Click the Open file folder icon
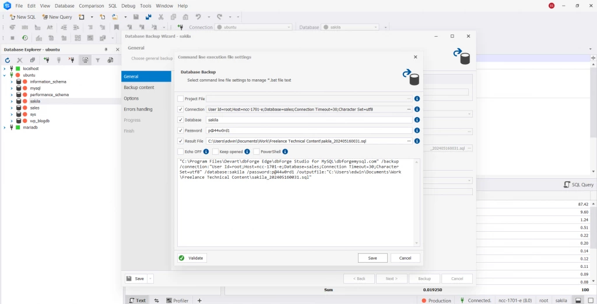The height and width of the screenshot is (304, 597). [x=115, y=17]
